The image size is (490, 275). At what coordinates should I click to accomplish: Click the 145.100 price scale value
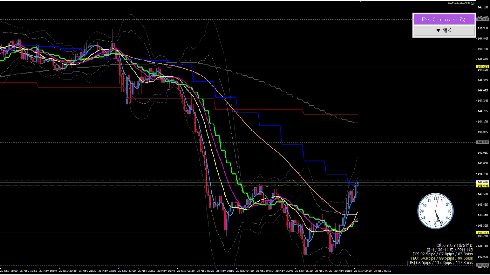[483, 7]
